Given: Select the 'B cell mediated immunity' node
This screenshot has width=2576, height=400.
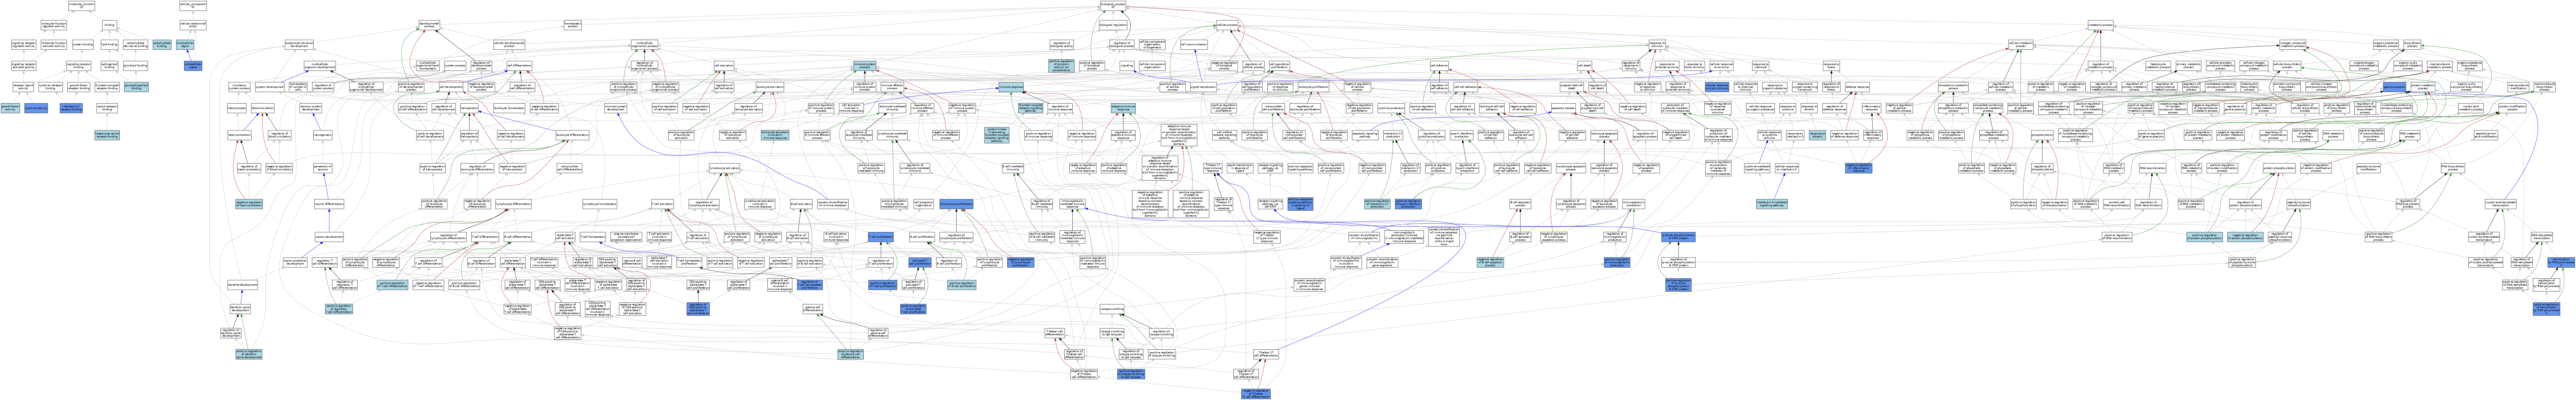Looking at the screenshot, I should (1013, 168).
